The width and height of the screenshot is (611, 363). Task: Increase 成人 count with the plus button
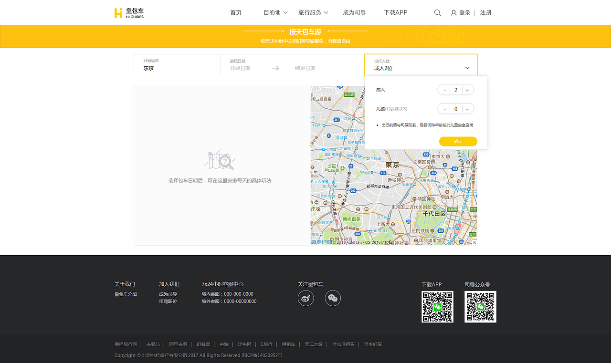coord(467,89)
